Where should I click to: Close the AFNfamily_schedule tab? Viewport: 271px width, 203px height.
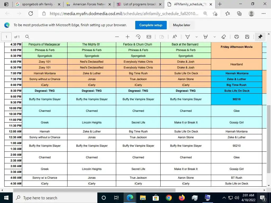pos(211,4)
